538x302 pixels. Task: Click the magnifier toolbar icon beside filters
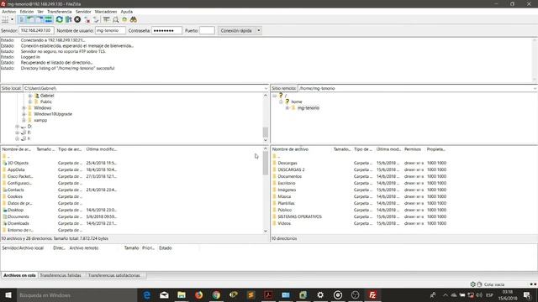tap(116, 19)
